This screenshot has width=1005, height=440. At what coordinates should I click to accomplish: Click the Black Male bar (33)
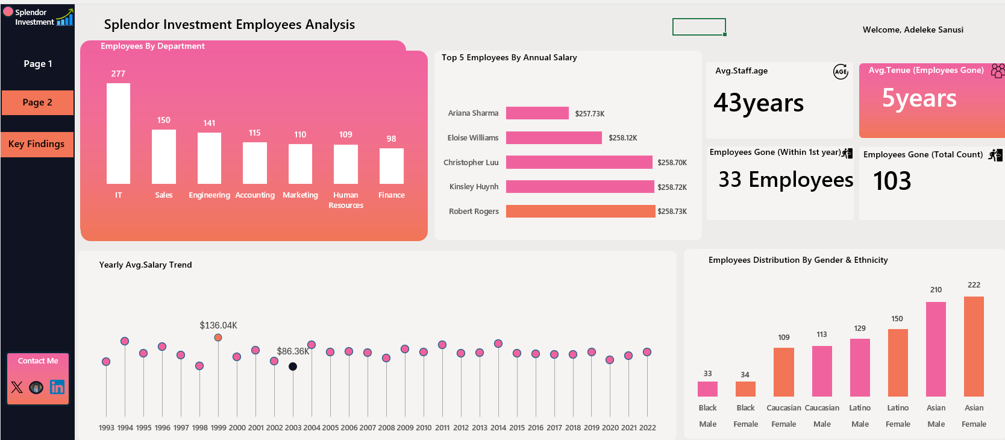(x=707, y=389)
